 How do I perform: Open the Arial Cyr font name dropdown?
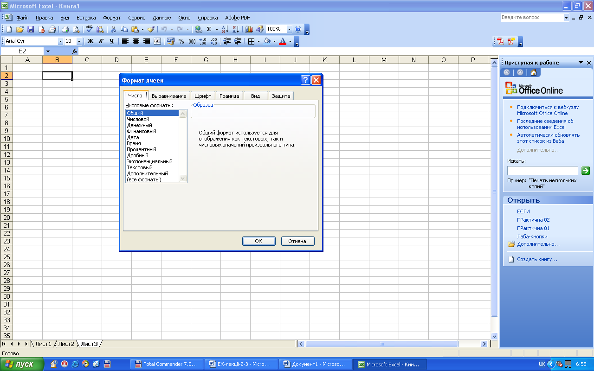point(60,41)
